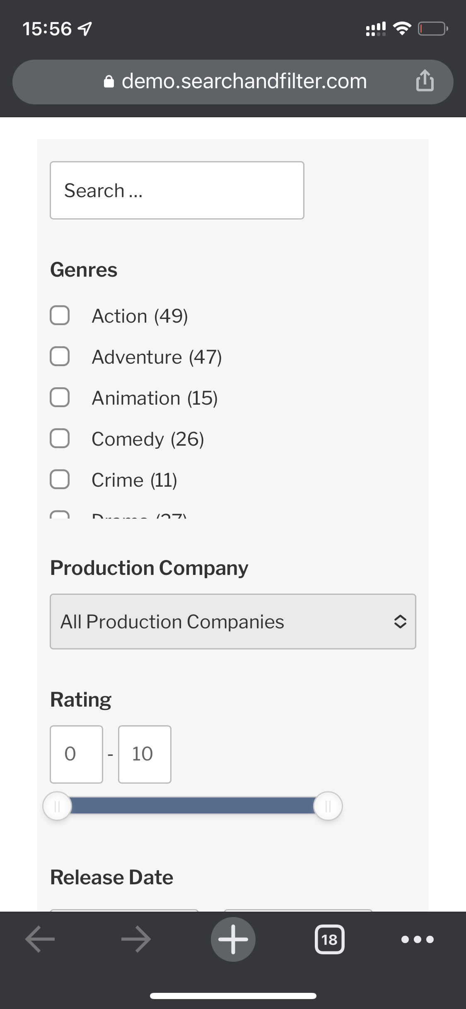The image size is (466, 1009).
Task: Tap the browser forward arrow
Action: coord(136,939)
